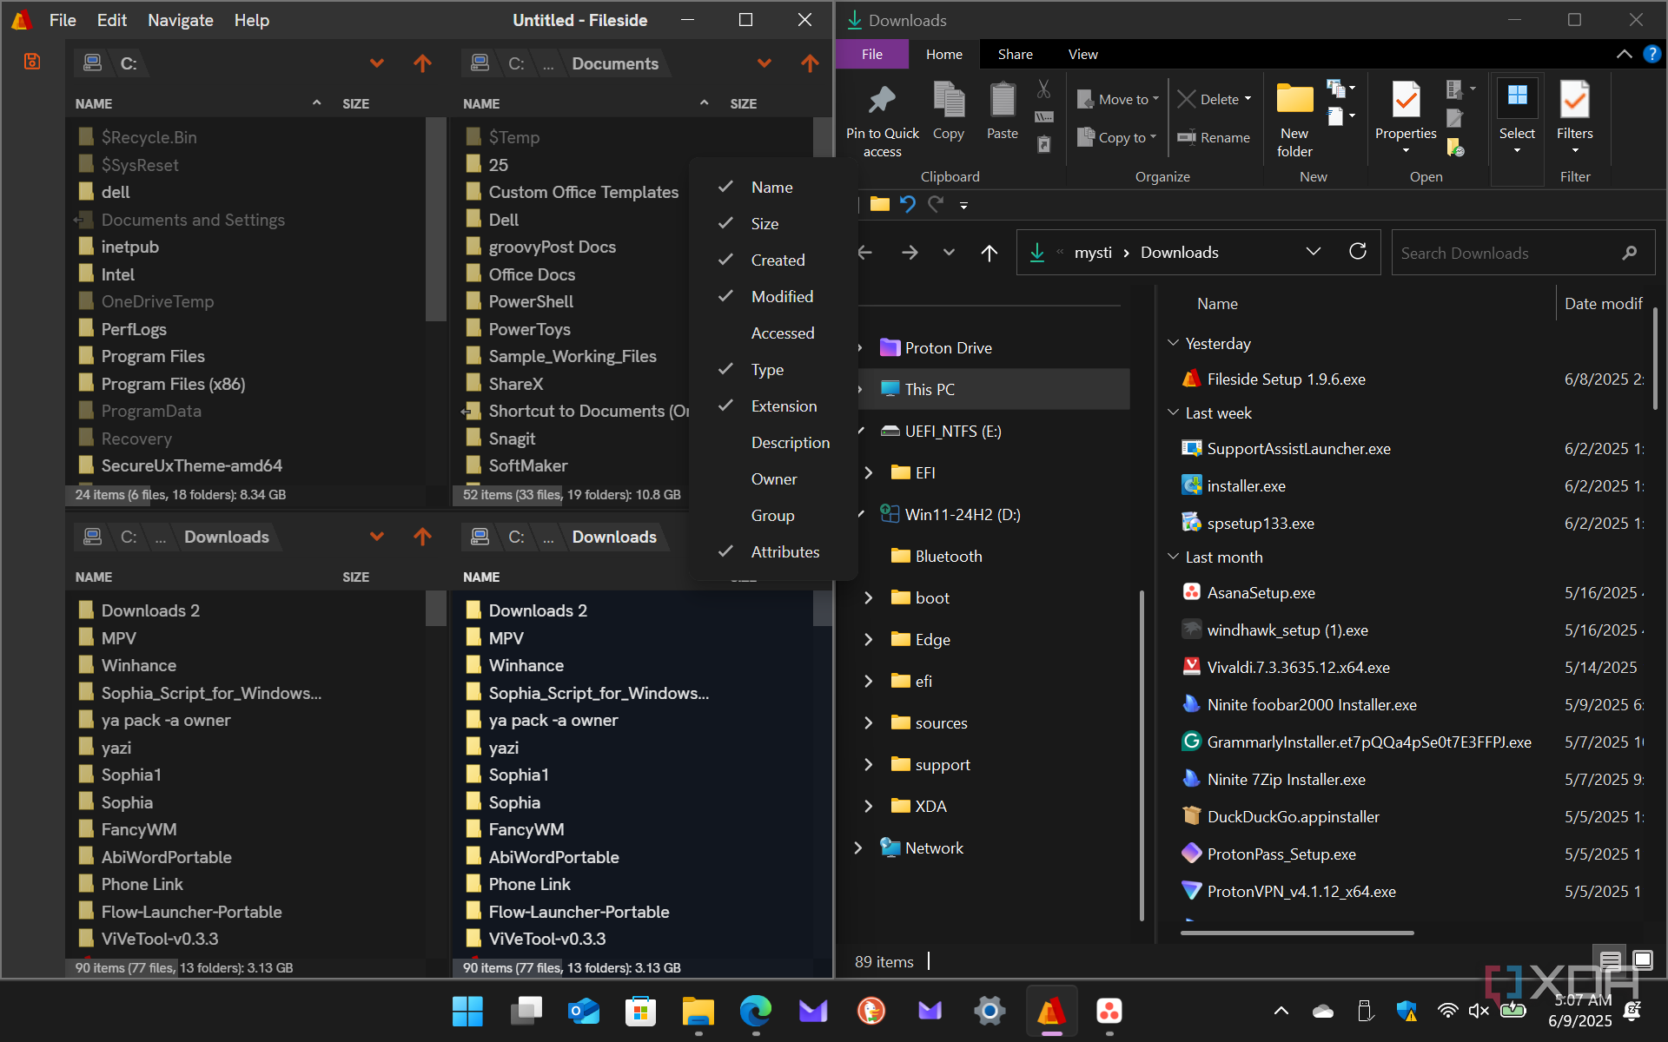Switch to the Share ribbon tab
This screenshot has height=1042, width=1668.
click(1015, 54)
